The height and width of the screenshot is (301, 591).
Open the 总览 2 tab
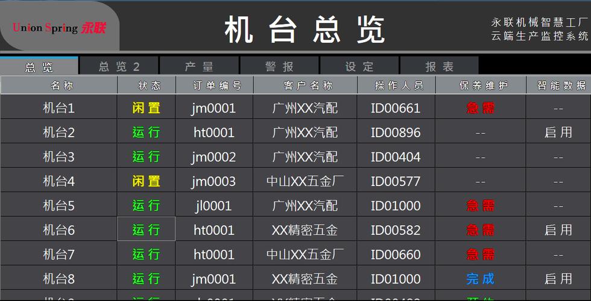pyautogui.click(x=119, y=67)
